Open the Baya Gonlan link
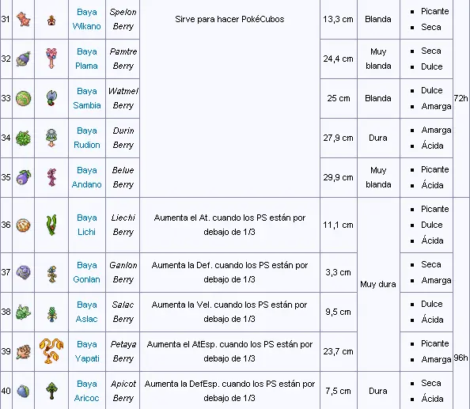470x409 pixels. [86, 272]
